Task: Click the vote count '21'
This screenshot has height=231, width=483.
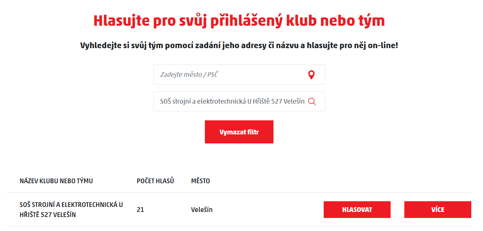Action: (x=141, y=210)
